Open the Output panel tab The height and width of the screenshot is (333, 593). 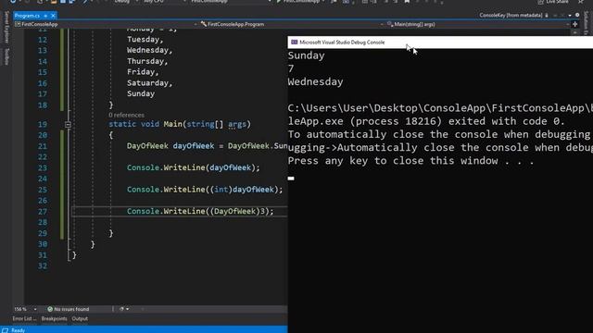click(80, 318)
